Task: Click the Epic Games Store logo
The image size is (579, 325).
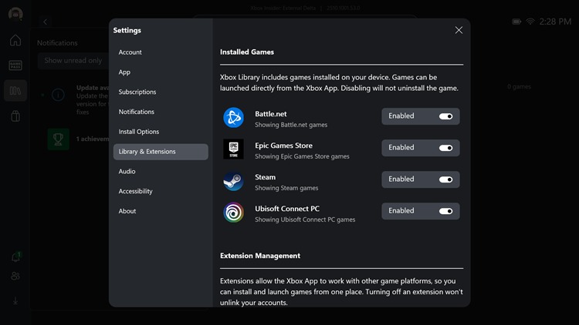Action: (233, 149)
